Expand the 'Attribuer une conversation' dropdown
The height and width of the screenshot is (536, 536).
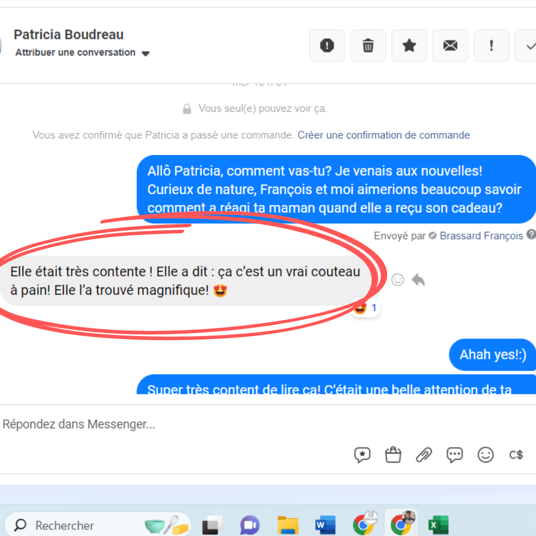[145, 53]
